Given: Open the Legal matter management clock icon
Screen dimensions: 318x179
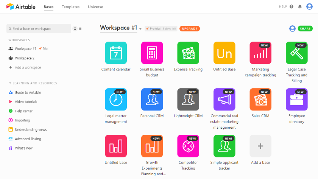Looking at the screenshot, I should 116,99.
